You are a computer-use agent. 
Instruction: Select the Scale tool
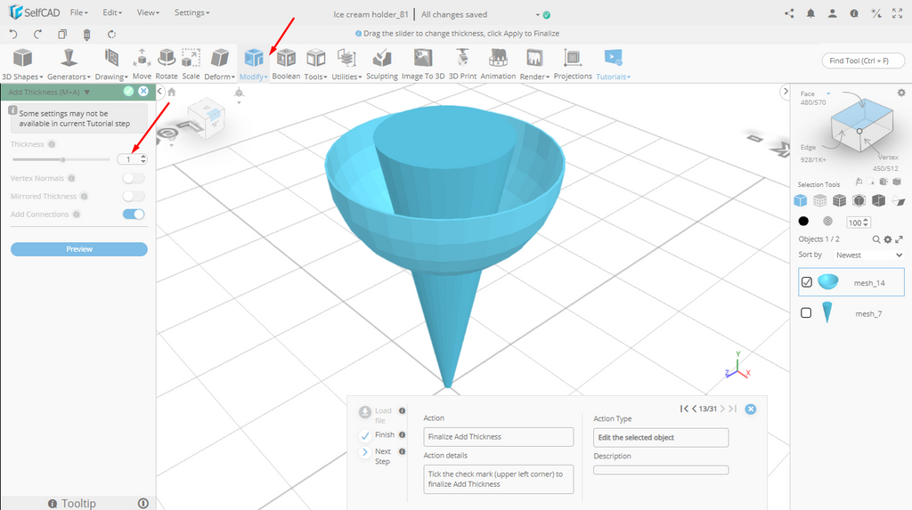point(191,65)
